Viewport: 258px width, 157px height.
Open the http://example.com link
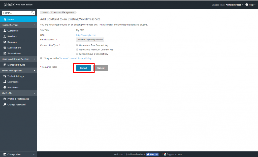pyautogui.click(x=86, y=35)
